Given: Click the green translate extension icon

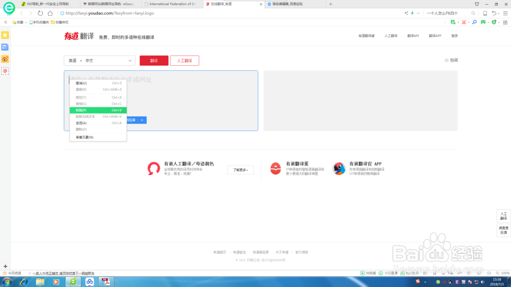Looking at the screenshot, I should 453,22.
